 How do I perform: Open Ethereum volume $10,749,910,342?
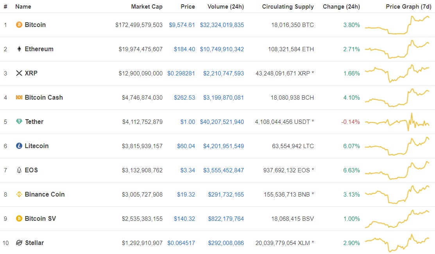pos(222,49)
